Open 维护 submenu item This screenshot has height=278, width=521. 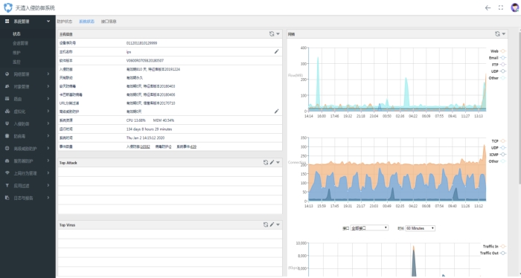coord(16,53)
